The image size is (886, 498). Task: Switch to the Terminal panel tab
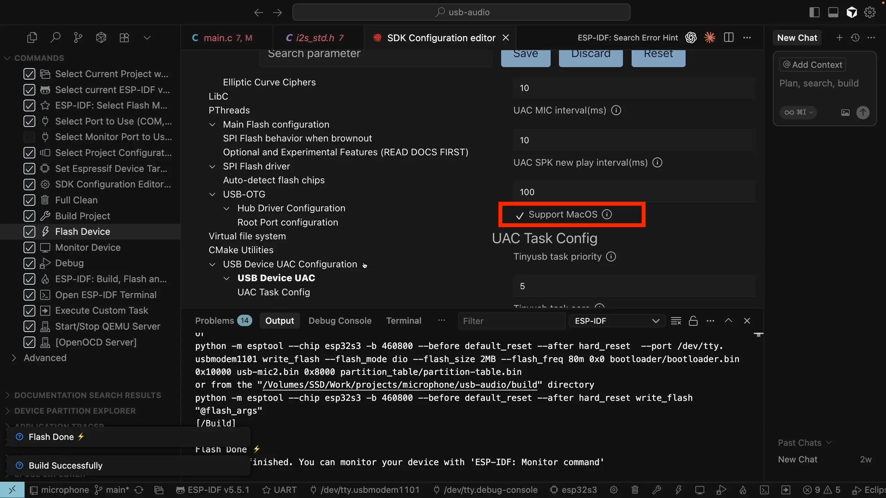point(404,321)
